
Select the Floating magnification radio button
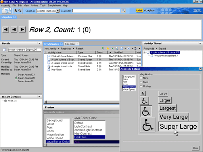(x=141, y=86)
